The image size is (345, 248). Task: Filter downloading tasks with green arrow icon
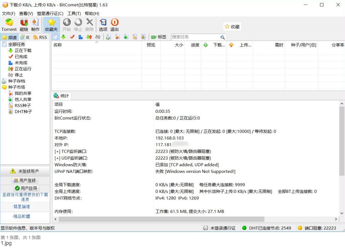coord(63,37)
